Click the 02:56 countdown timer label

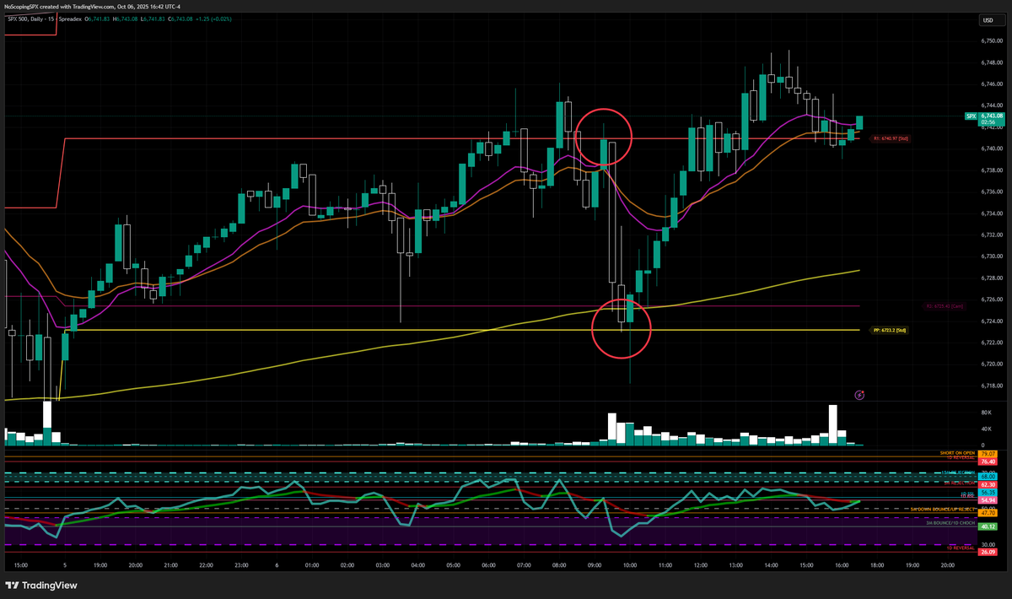[x=988, y=122]
